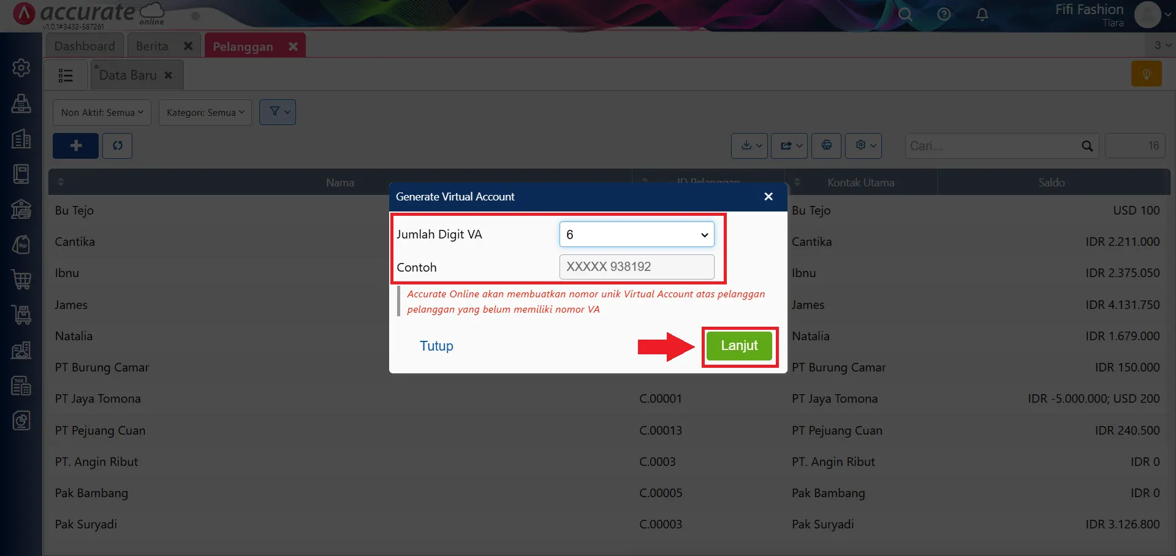Viewport: 1176px width, 556px height.
Task: Expand the Kategori: Semua filter
Action: 205,113
